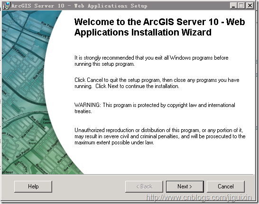Viewport: 259px width, 204px height.
Task: Open the Help button in the wizard
Action: click(33, 186)
